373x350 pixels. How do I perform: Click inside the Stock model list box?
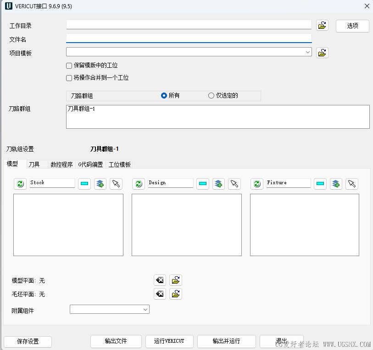[x=68, y=225]
